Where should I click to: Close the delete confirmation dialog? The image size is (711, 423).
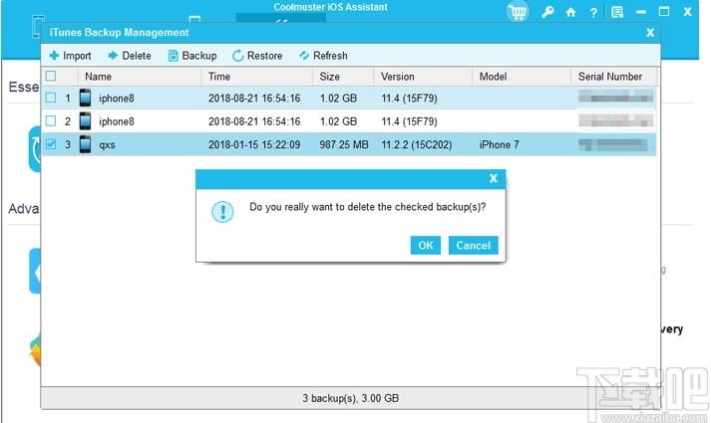[x=494, y=179]
